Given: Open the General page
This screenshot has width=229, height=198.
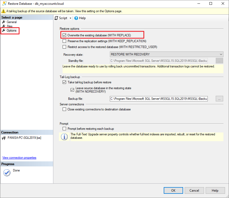Looking at the screenshot, I should point(11,22).
